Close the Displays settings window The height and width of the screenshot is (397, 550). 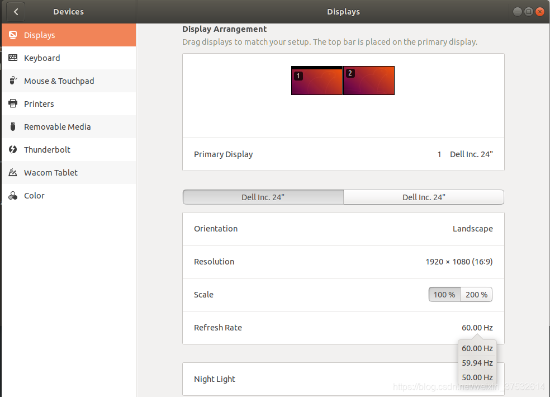coord(540,12)
